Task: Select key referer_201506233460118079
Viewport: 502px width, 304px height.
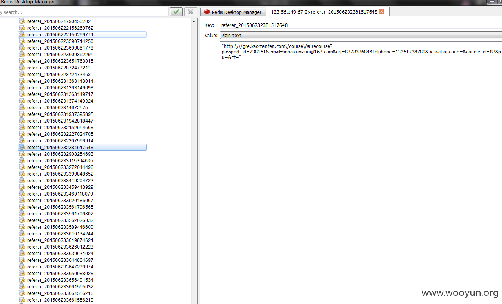Action: coord(60,194)
